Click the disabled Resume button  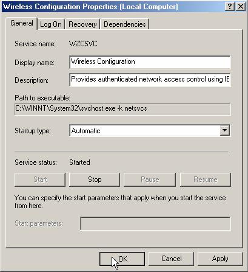tap(206, 180)
